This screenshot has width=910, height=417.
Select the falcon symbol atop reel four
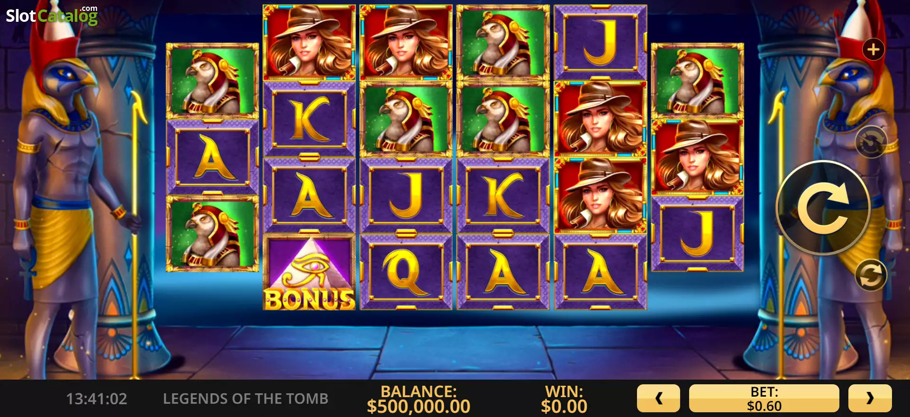click(503, 43)
